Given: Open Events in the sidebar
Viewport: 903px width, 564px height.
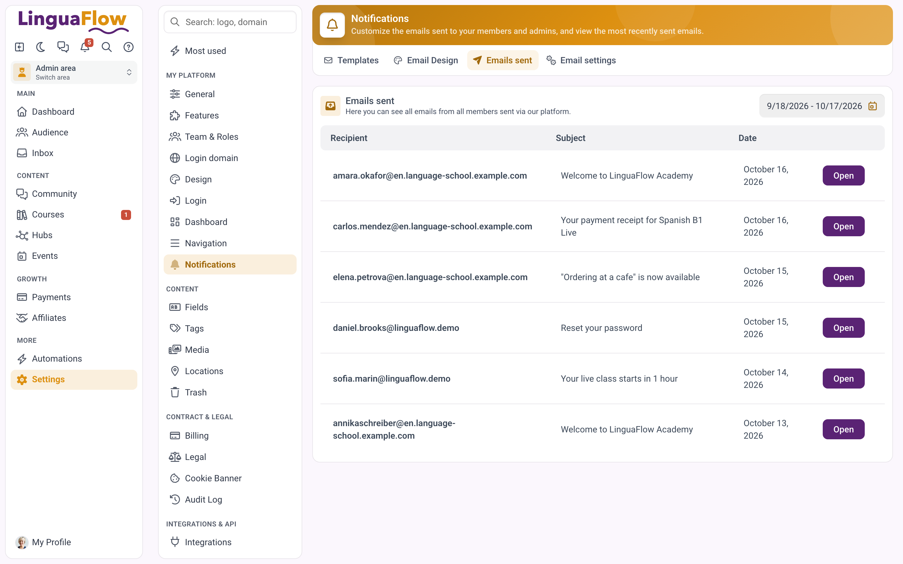Looking at the screenshot, I should coord(74,256).
